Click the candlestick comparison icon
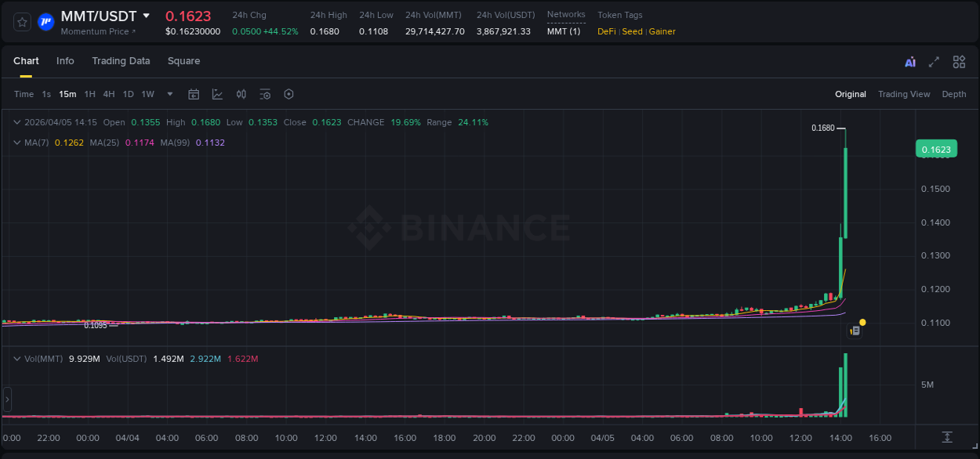 [241, 94]
